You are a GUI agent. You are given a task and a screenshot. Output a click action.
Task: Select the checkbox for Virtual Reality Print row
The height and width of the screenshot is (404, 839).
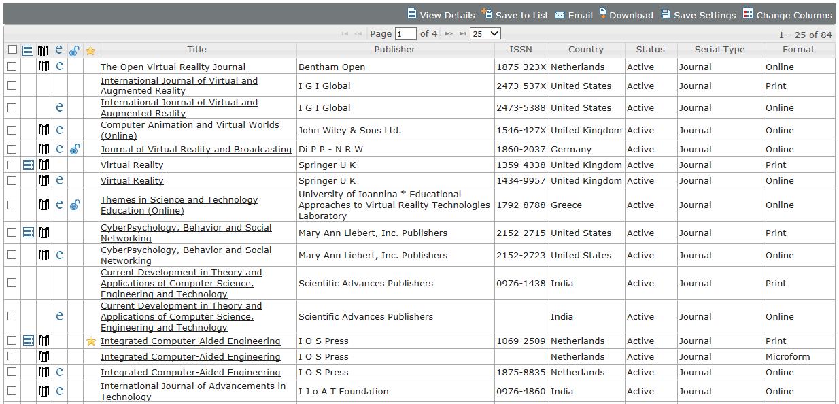click(x=12, y=165)
